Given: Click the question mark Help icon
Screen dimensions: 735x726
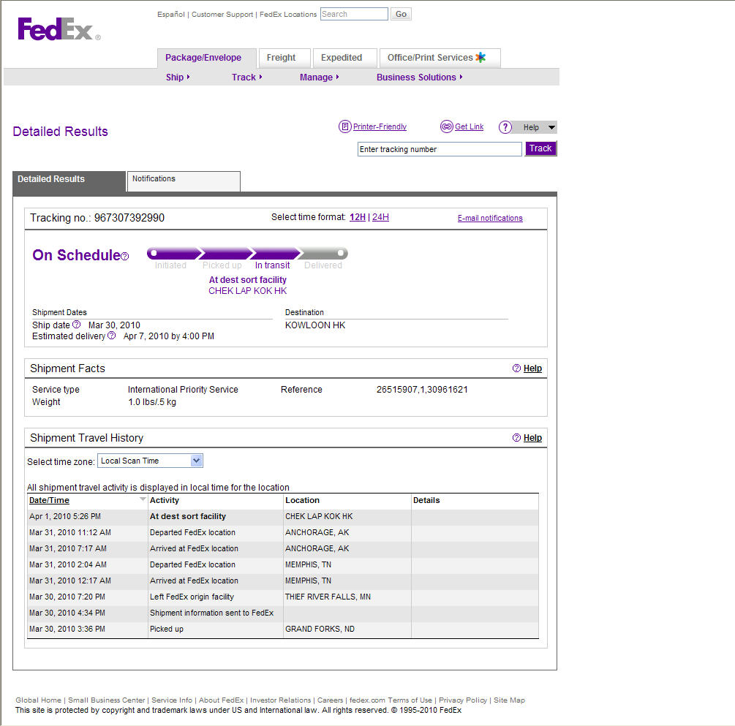Looking at the screenshot, I should pyautogui.click(x=505, y=127).
